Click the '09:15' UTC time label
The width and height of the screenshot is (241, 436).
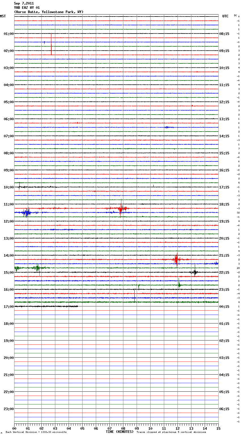(224, 51)
